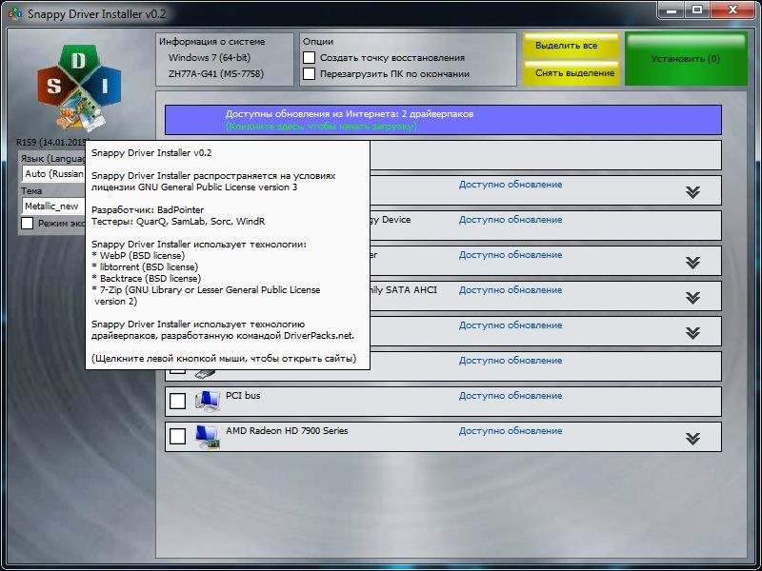Click the AMD Radeon HD 7900 device icon
Viewport: 762px width, 571px height.
208,437
